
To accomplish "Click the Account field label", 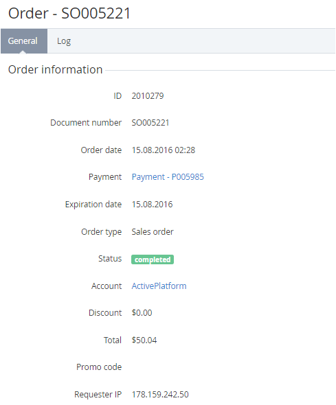I will coord(107,286).
